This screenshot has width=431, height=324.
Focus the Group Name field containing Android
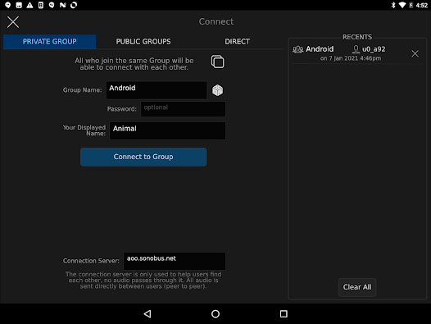point(157,90)
